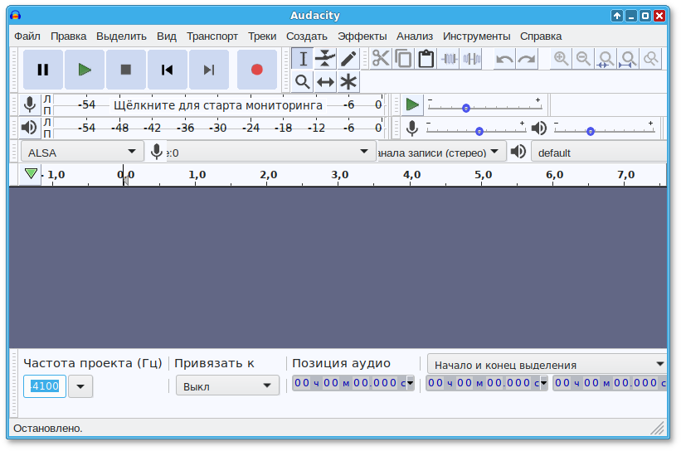Click the project rate input field
Screen dimensions: 681x451
coord(45,386)
